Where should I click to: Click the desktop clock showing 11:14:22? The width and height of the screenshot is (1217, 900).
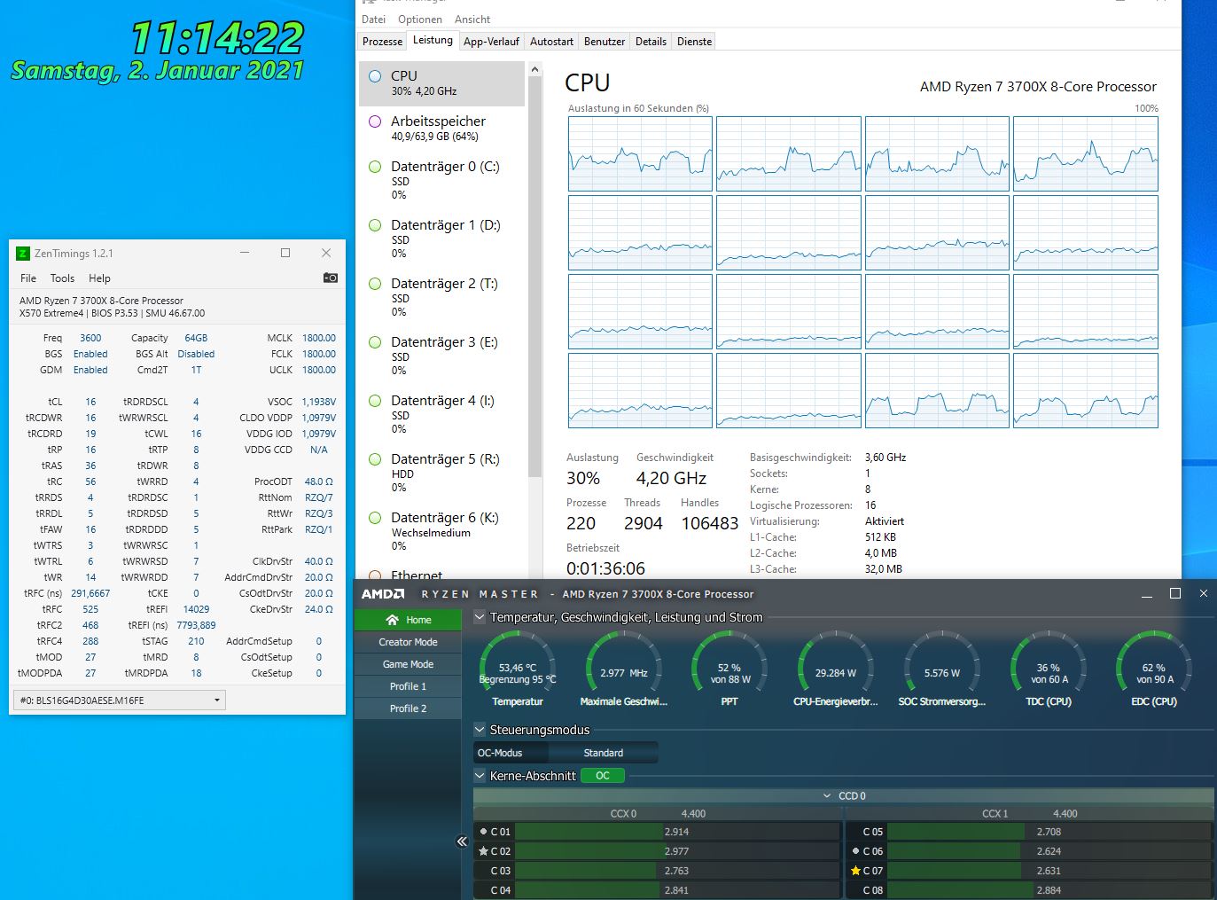point(217,38)
